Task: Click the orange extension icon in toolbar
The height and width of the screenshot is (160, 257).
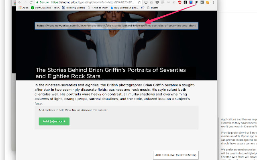Action: click(208, 2)
